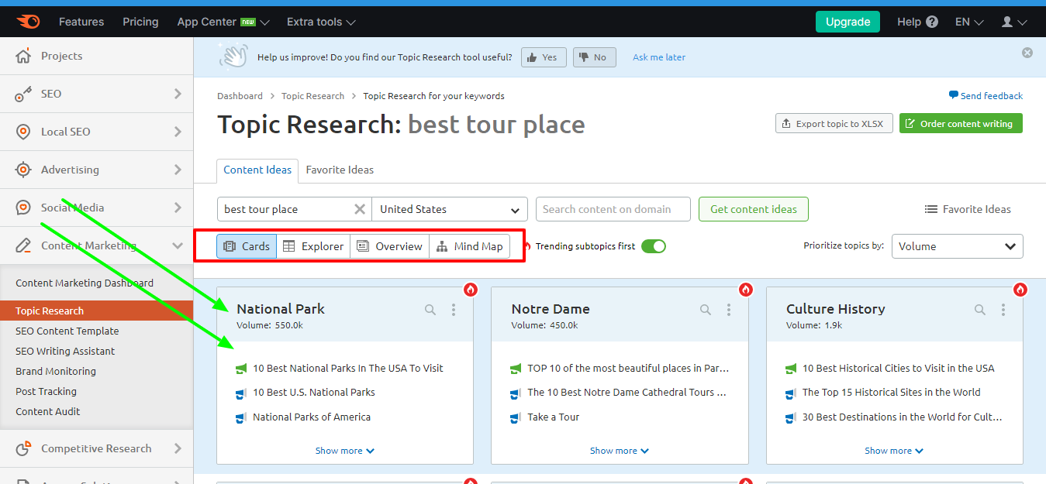Click the megaphone beside 'Take a Tour'

click(516, 417)
